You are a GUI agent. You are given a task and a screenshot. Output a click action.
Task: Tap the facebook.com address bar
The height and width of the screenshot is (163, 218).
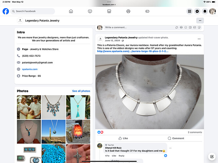point(109,5)
